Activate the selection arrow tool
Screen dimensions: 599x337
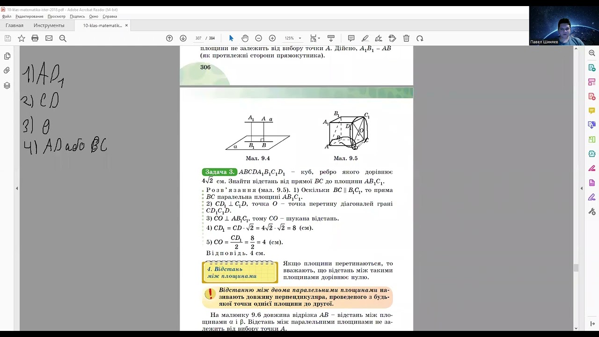pos(231,38)
